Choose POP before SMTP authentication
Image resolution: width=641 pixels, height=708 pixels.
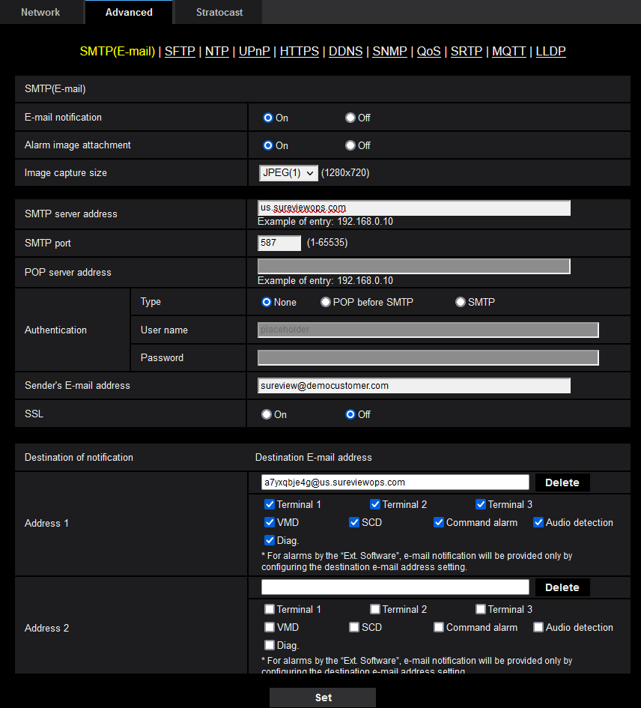pos(326,302)
